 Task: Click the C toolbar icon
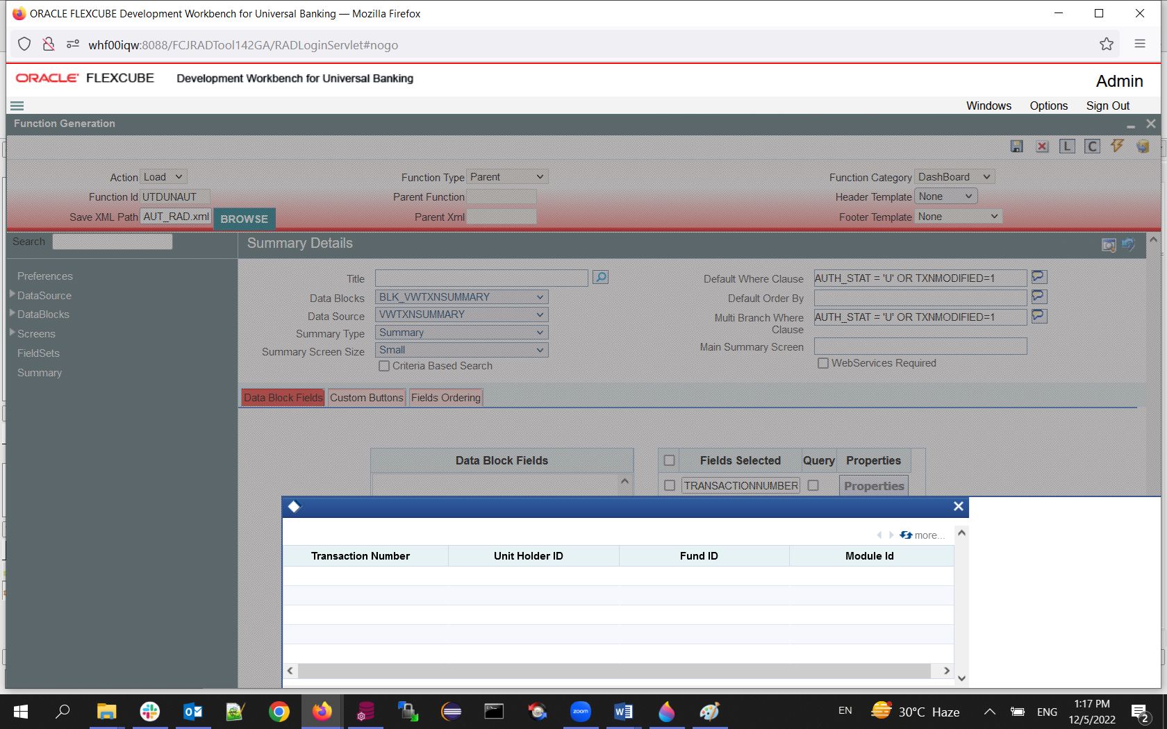point(1092,146)
